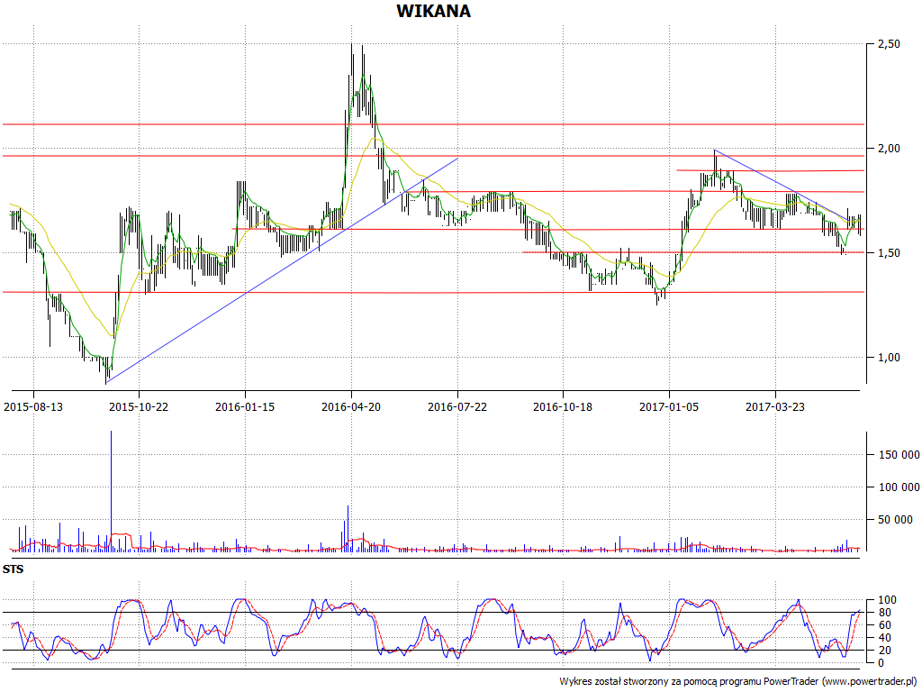
Task: Click the 100 level on STS scale
Action: (887, 600)
